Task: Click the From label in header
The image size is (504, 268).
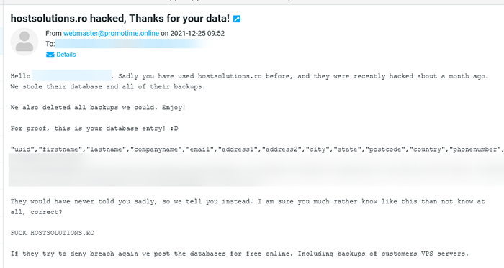Action: point(53,33)
